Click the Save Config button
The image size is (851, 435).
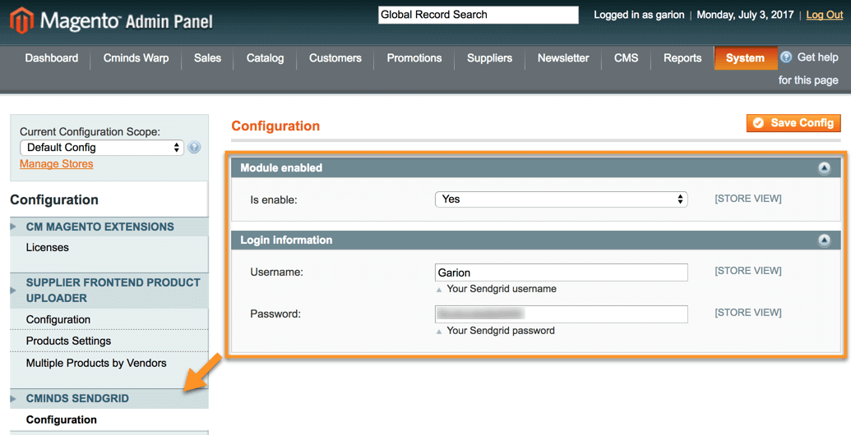pyautogui.click(x=793, y=123)
